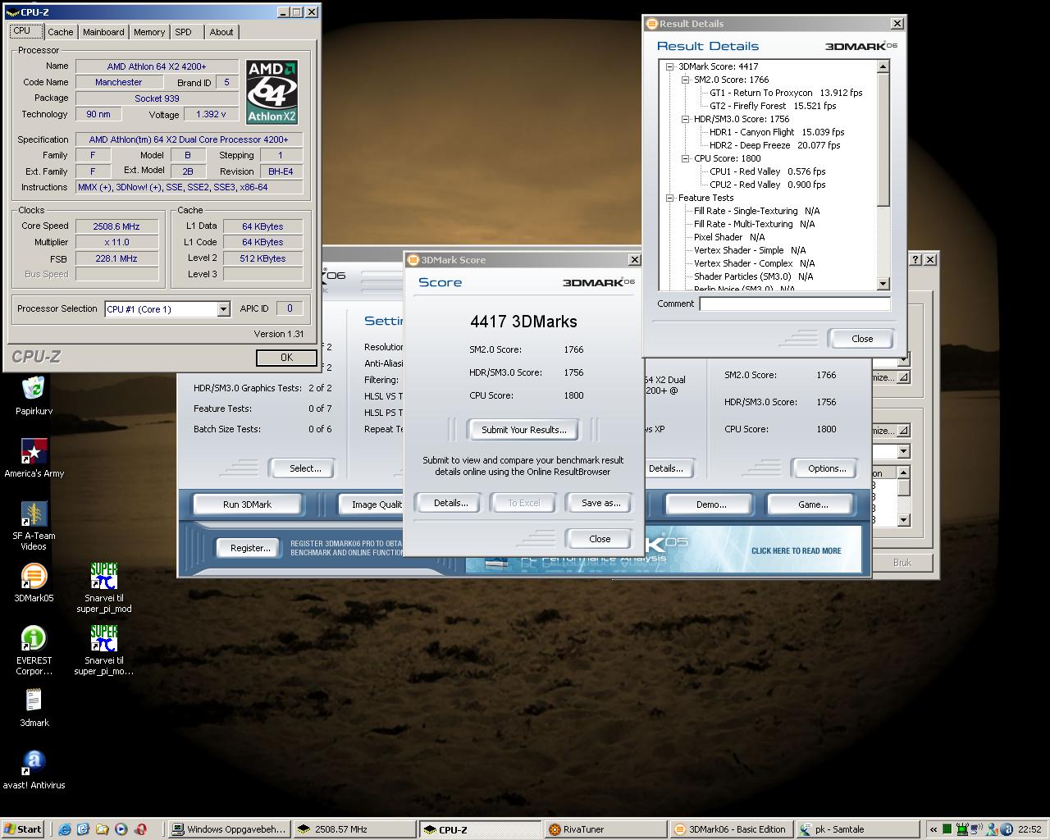Open the Cache tab in CPU-Z
This screenshot has width=1050, height=840.
click(x=60, y=32)
